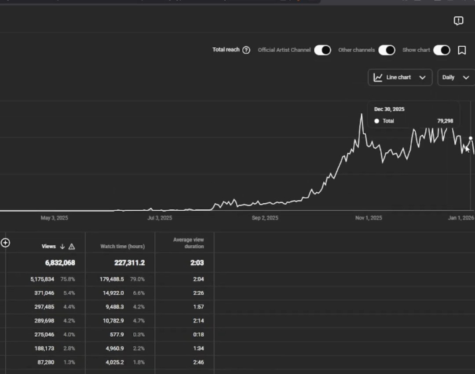Image resolution: width=475 pixels, height=374 pixels.
Task: Click the help icon beside Total reach
Action: 246,50
